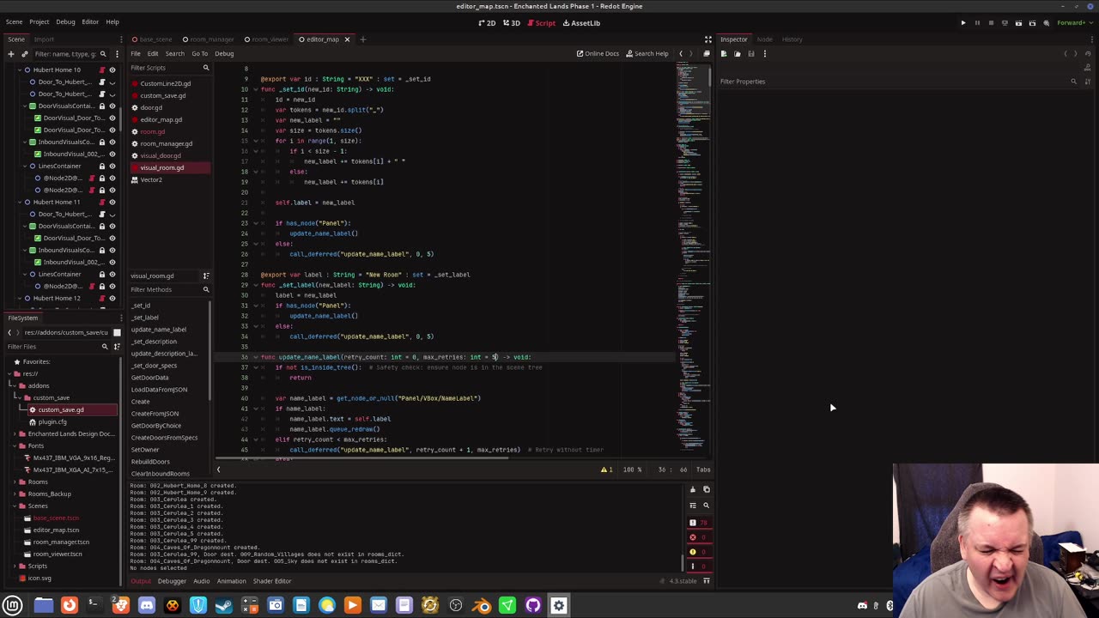Open the terminal from the taskbar

click(x=95, y=605)
